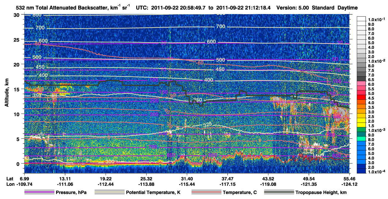This screenshot has width=388, height=199.
Task: Click the 'Temperature, C' legend label
Action: coord(240,192)
